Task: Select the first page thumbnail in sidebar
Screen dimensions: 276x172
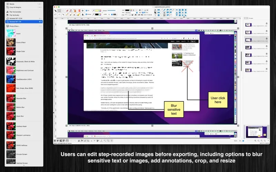Action: 248,25
